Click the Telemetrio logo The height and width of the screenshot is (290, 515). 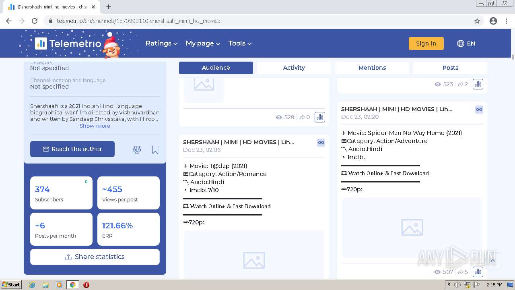pos(68,43)
